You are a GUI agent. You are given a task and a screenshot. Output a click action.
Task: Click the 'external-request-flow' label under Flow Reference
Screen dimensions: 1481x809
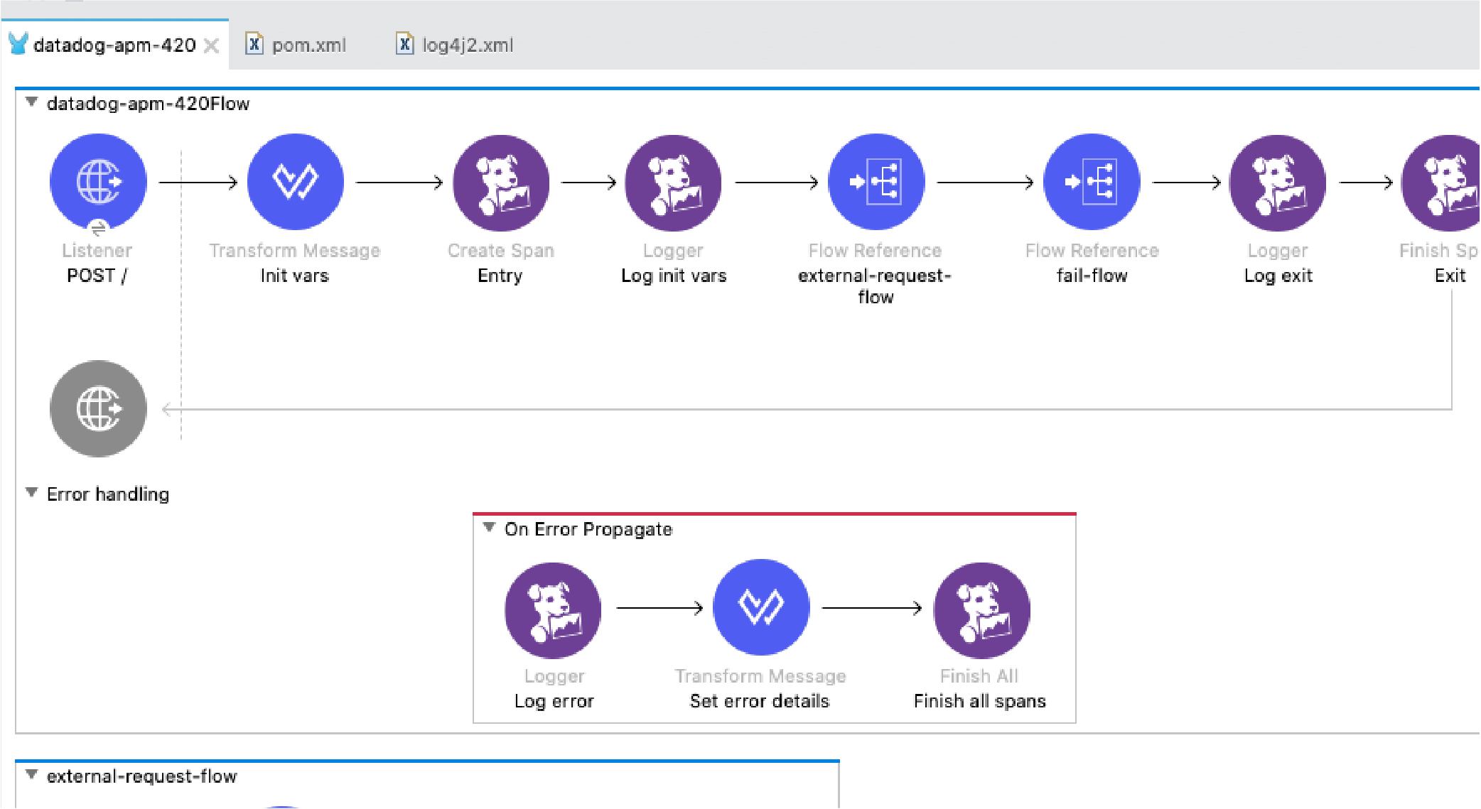pyautogui.click(x=875, y=286)
